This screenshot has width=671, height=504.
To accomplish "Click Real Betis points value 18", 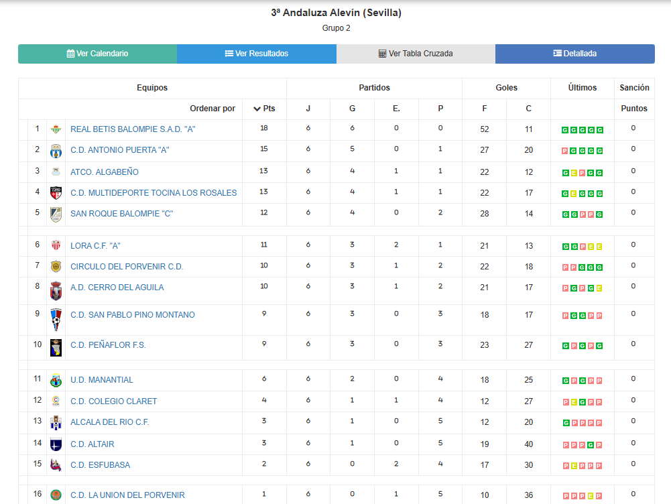I will tap(264, 128).
